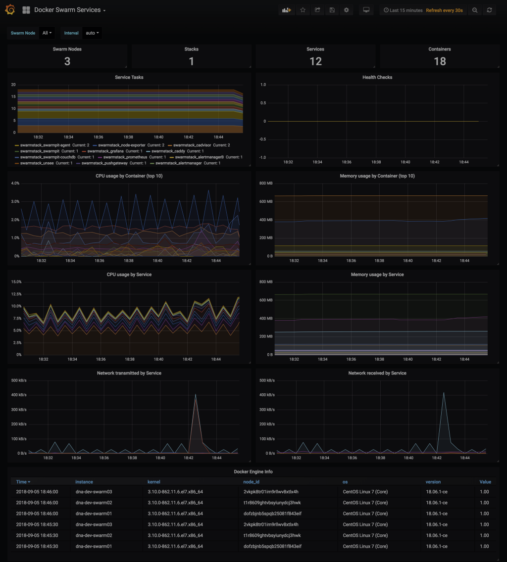Open Service Tasks panel title menu
The width and height of the screenshot is (507, 562).
pyautogui.click(x=129, y=77)
